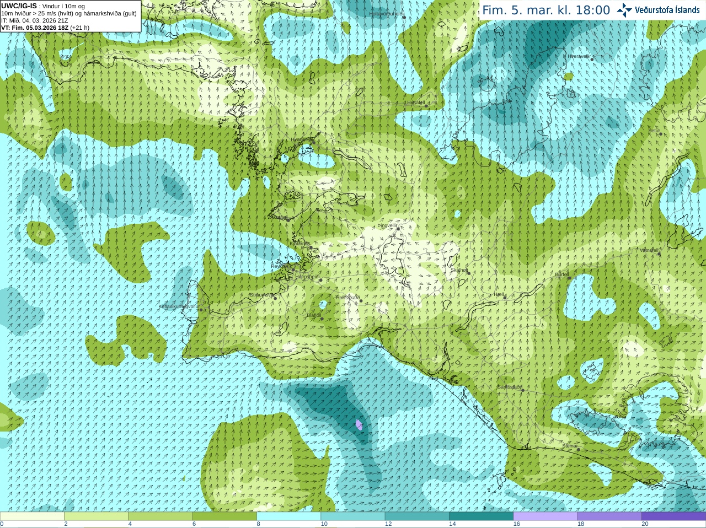This screenshot has height=528, width=706.
Task: Click the UWC/IG-IS model title text
Action: (x=19, y=6)
